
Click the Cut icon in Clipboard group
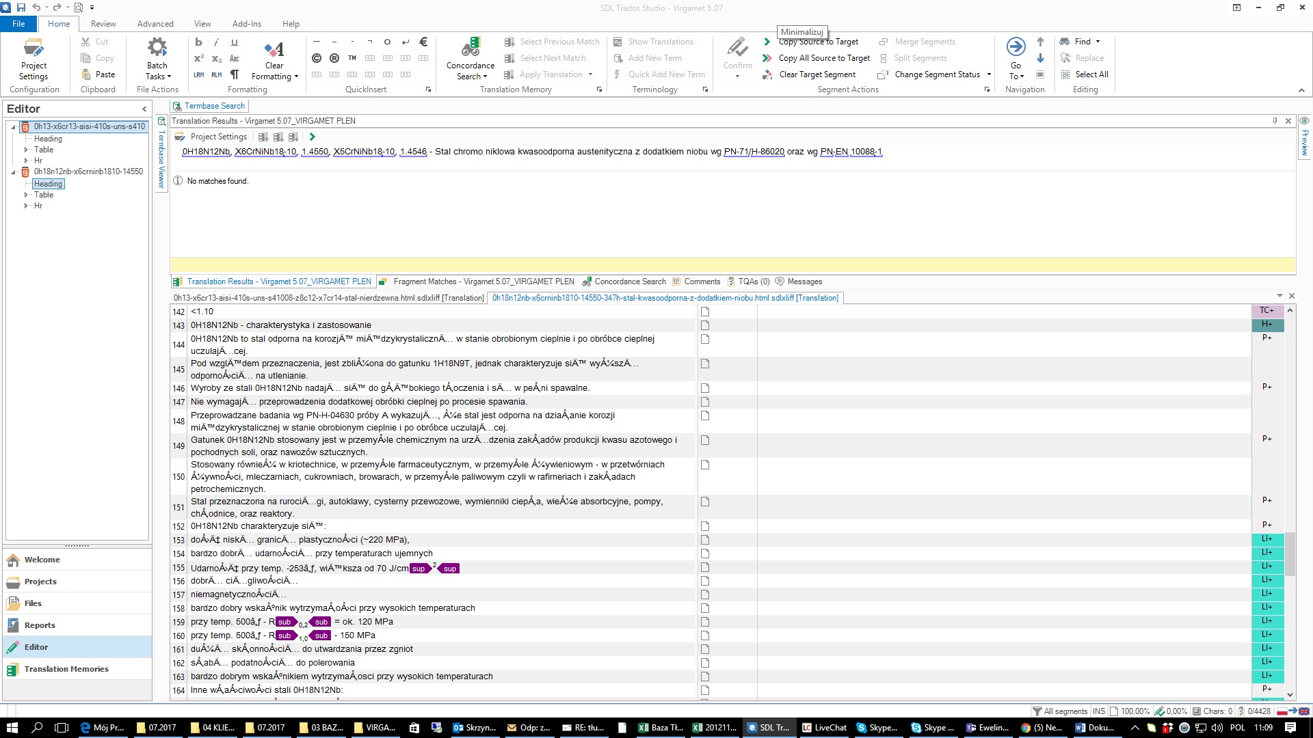pyautogui.click(x=85, y=42)
